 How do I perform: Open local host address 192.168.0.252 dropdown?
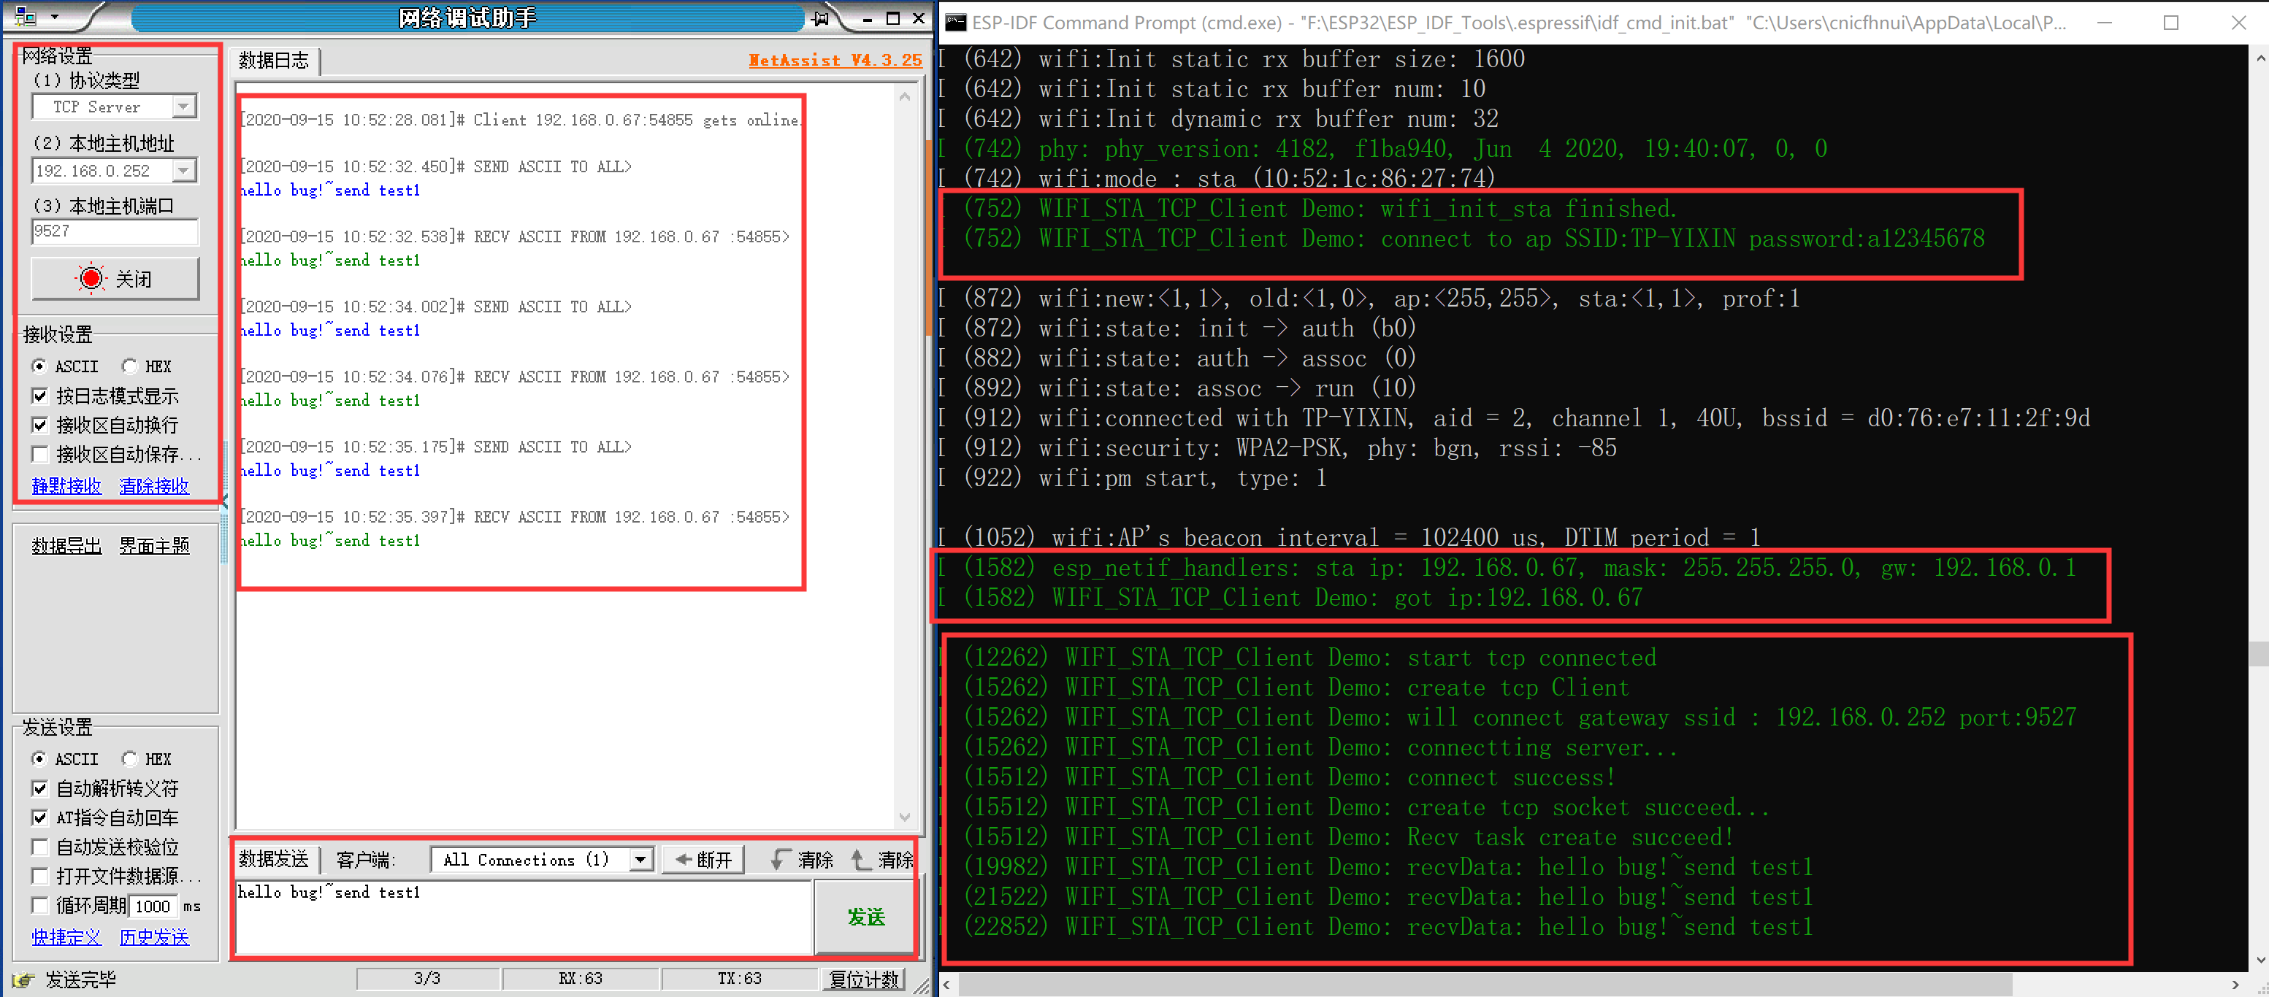point(183,170)
